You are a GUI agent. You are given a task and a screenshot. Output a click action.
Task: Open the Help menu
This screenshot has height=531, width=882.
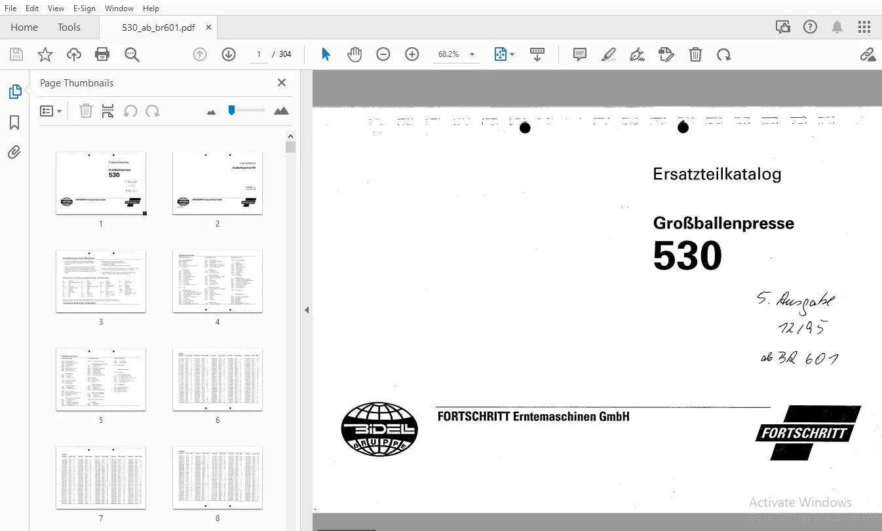151,9
